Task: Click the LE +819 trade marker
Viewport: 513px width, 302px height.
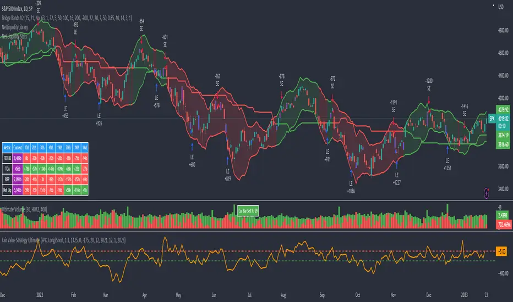Action: tap(228, 175)
